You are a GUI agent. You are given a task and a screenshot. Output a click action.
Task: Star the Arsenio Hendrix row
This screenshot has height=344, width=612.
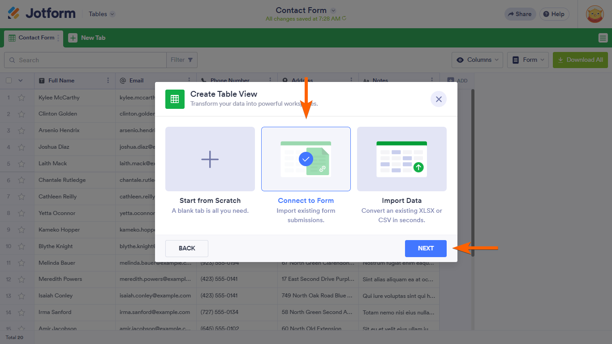[x=21, y=131]
